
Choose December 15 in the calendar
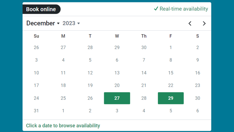pos(171,73)
